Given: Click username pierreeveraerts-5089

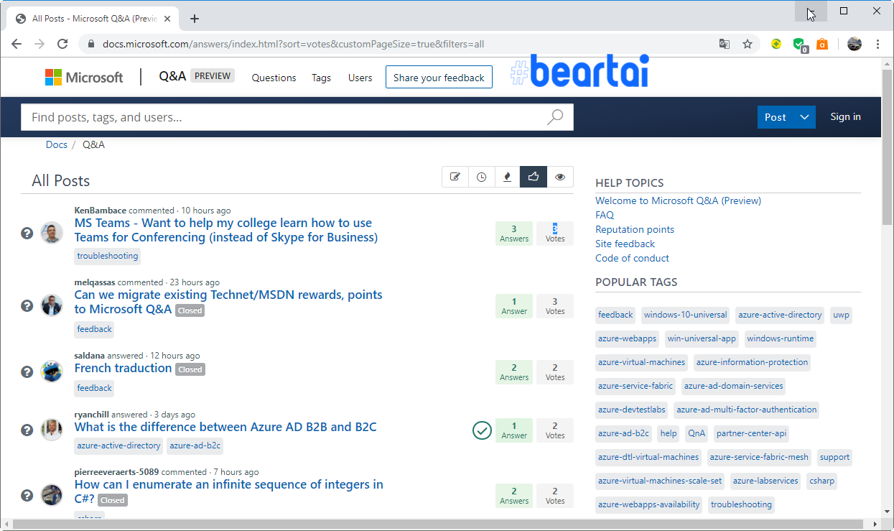Looking at the screenshot, I should (x=116, y=472).
